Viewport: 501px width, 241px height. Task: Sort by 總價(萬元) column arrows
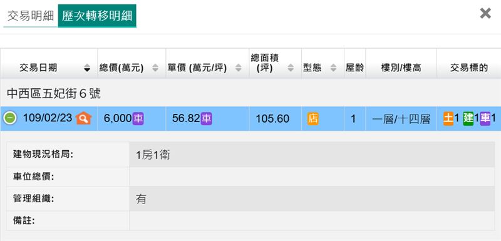[155, 68]
